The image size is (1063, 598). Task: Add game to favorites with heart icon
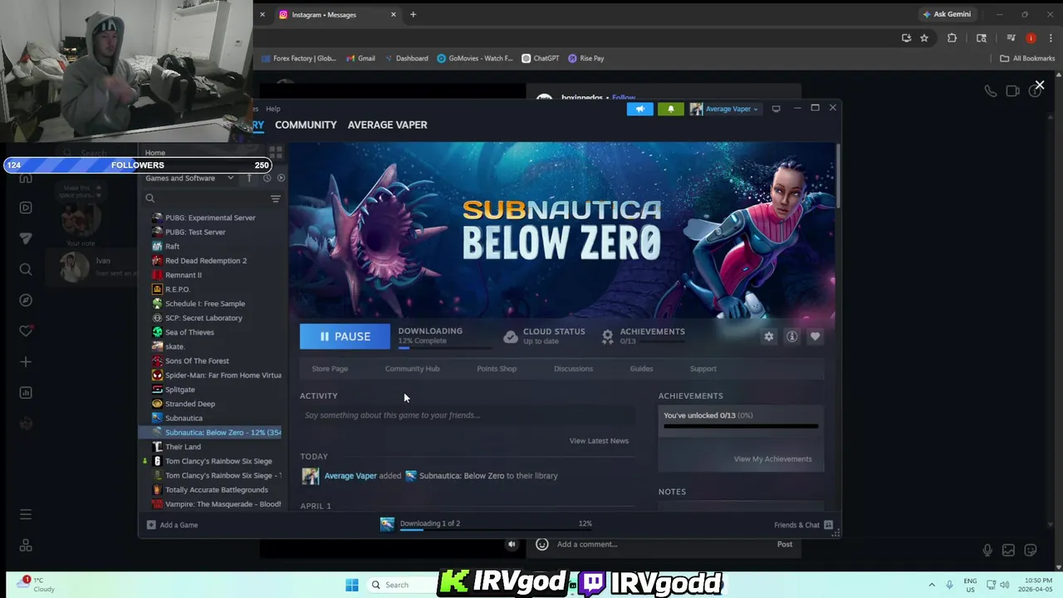click(x=815, y=336)
